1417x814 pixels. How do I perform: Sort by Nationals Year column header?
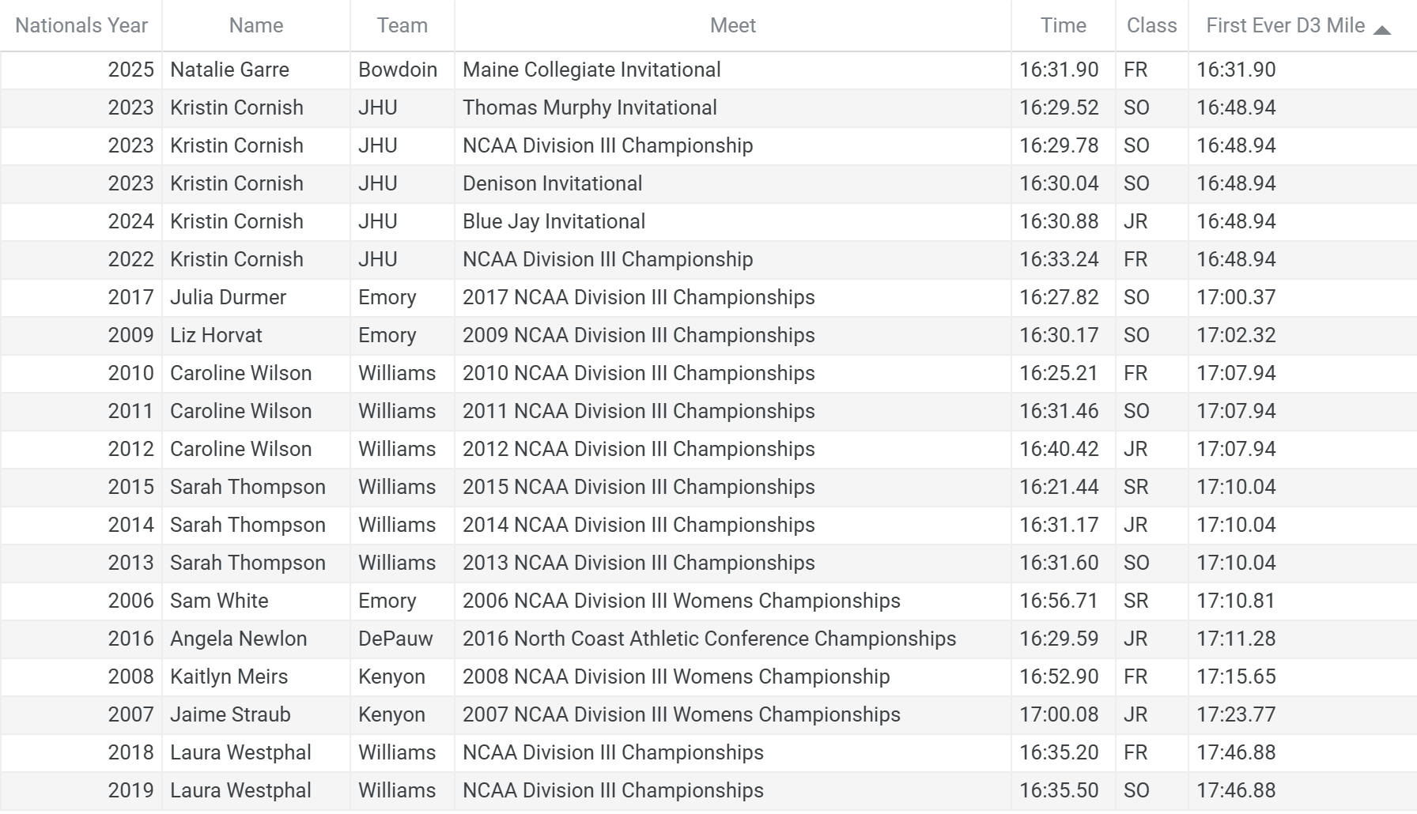click(x=81, y=25)
